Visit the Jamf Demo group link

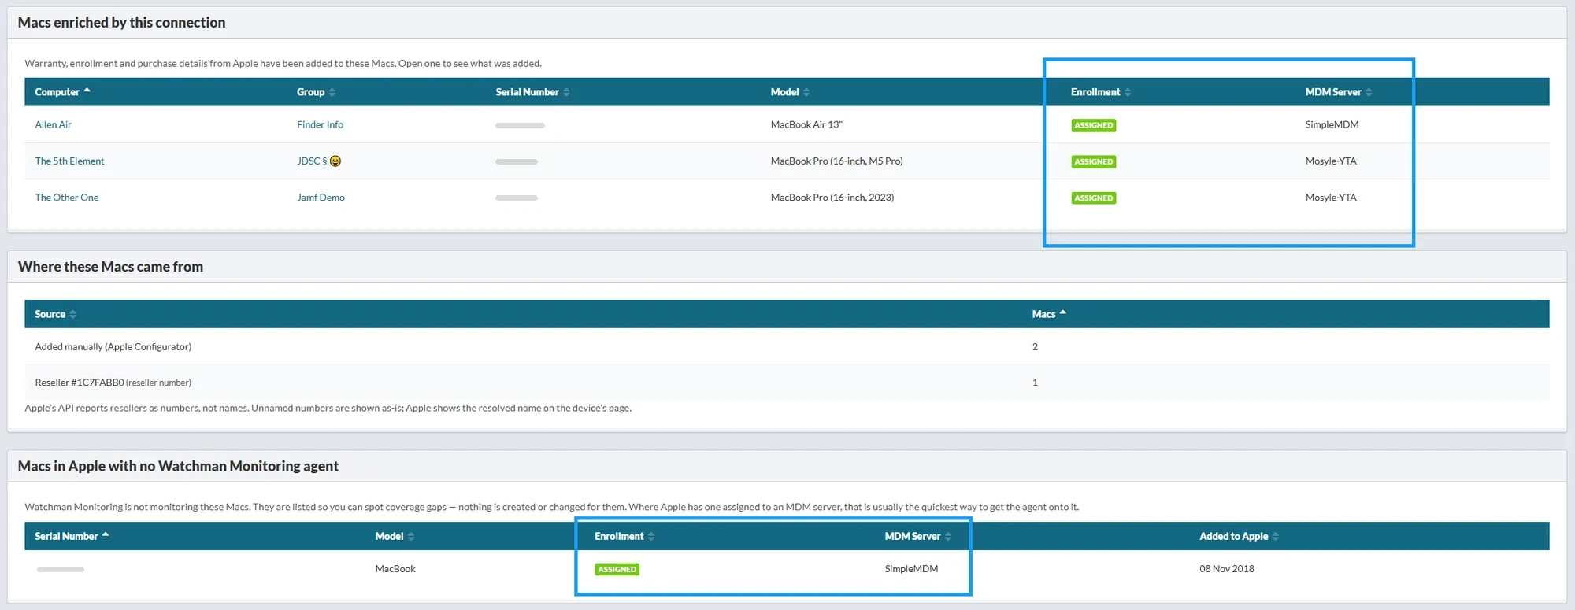(321, 198)
